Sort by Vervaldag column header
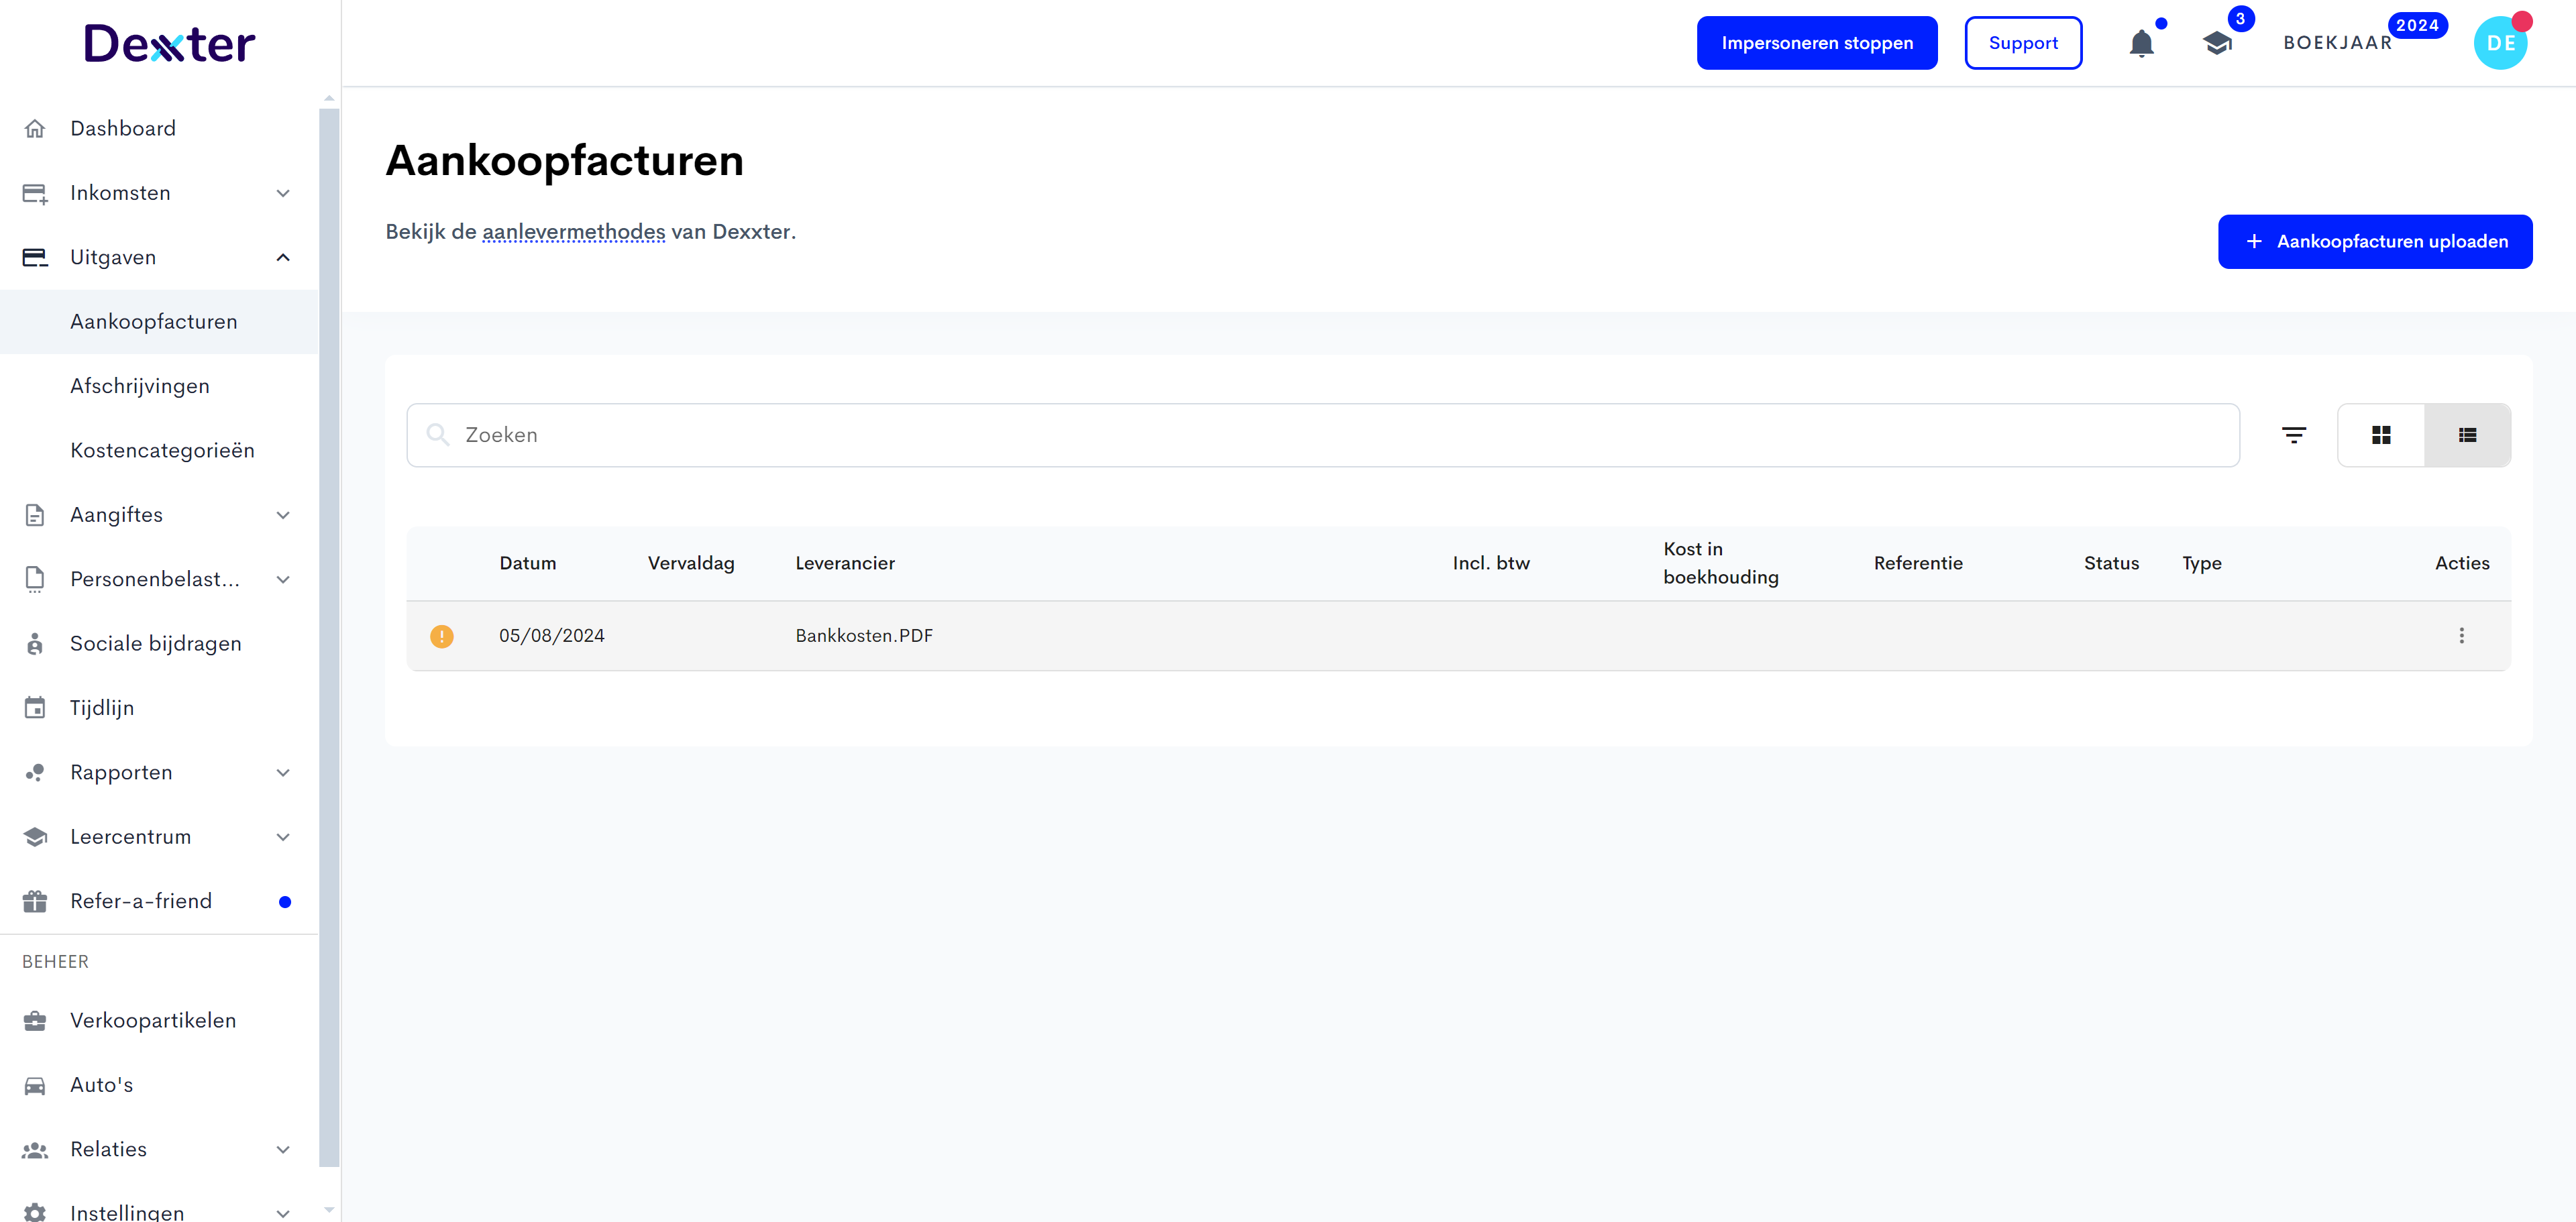 (691, 563)
